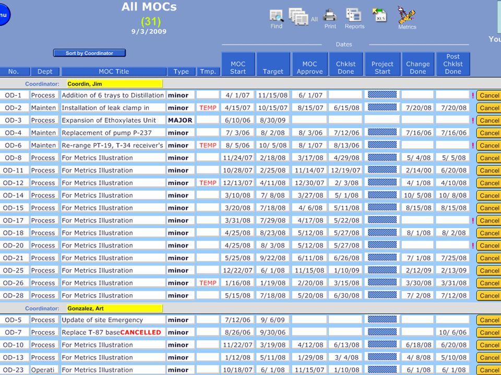This screenshot has height=375, width=501.
Task: Cancel the OD-25 MOC
Action: point(489,271)
